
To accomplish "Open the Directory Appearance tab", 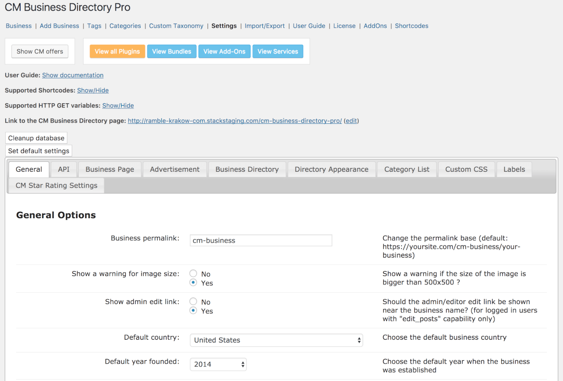I will tap(331, 169).
